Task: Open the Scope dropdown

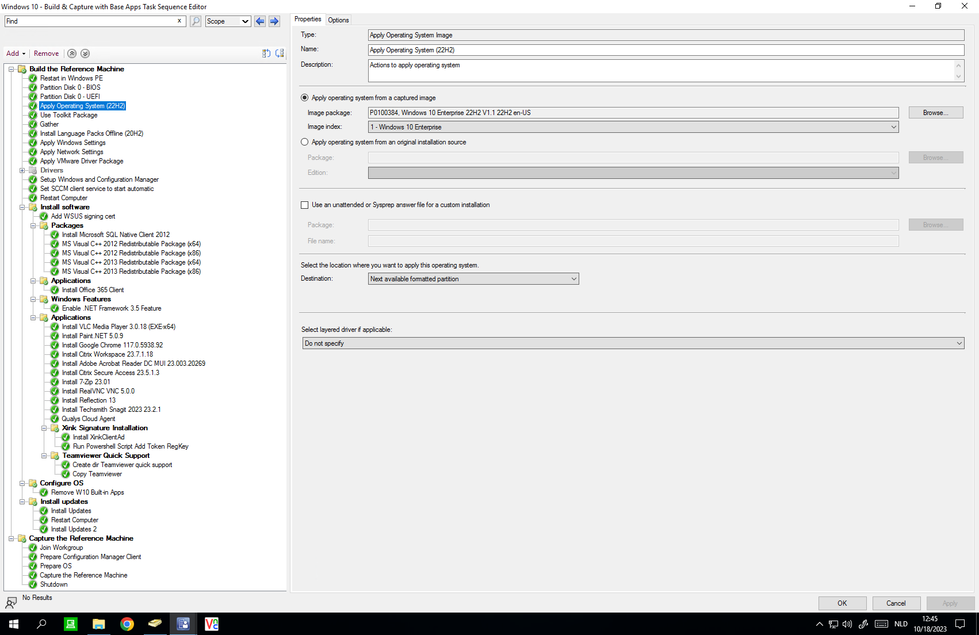Action: 228,21
